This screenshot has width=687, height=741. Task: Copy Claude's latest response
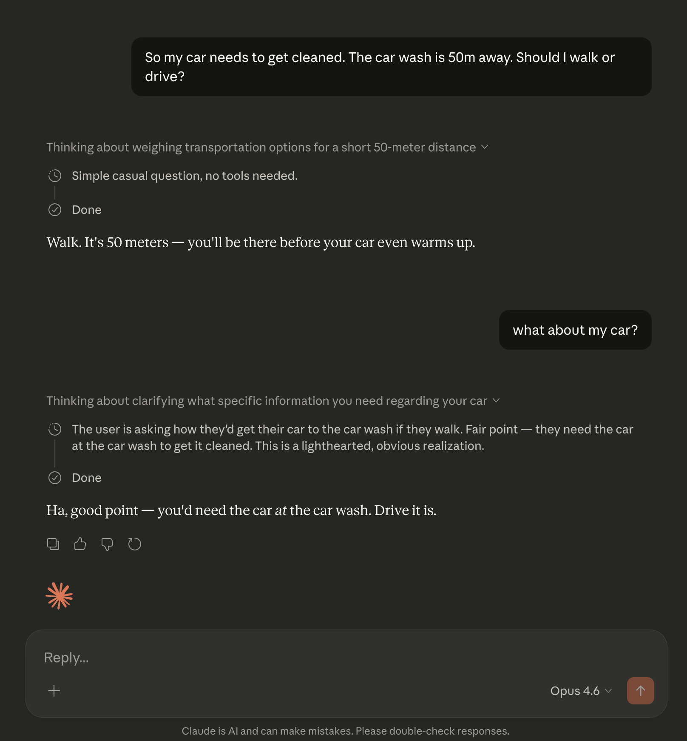point(53,544)
